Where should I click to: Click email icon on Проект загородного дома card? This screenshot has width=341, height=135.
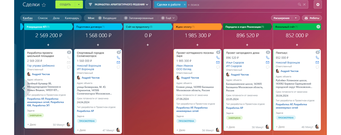(268, 63)
